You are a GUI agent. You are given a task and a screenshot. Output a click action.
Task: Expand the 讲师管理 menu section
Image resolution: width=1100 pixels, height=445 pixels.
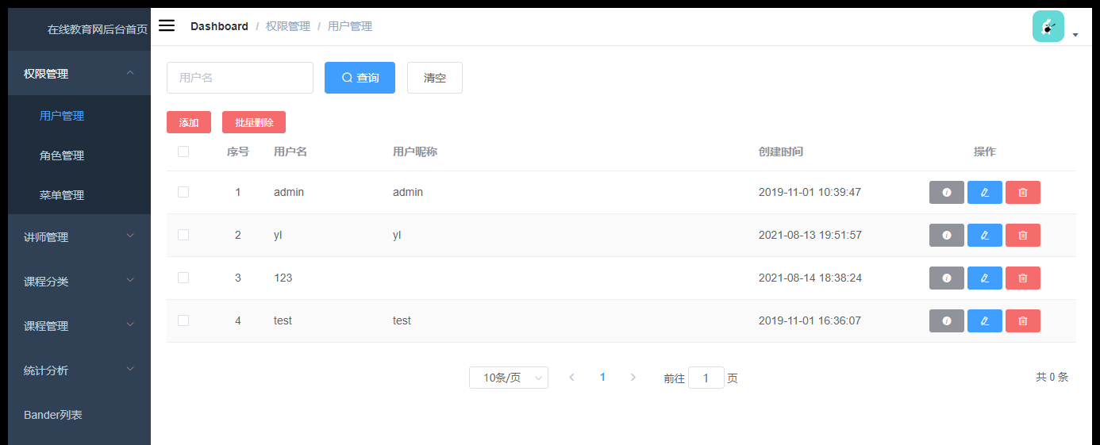tap(79, 237)
